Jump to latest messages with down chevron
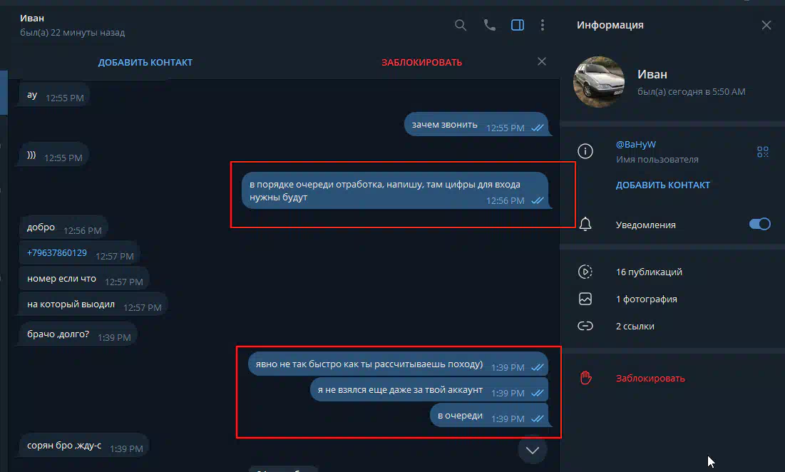785x472 pixels. pyautogui.click(x=532, y=450)
